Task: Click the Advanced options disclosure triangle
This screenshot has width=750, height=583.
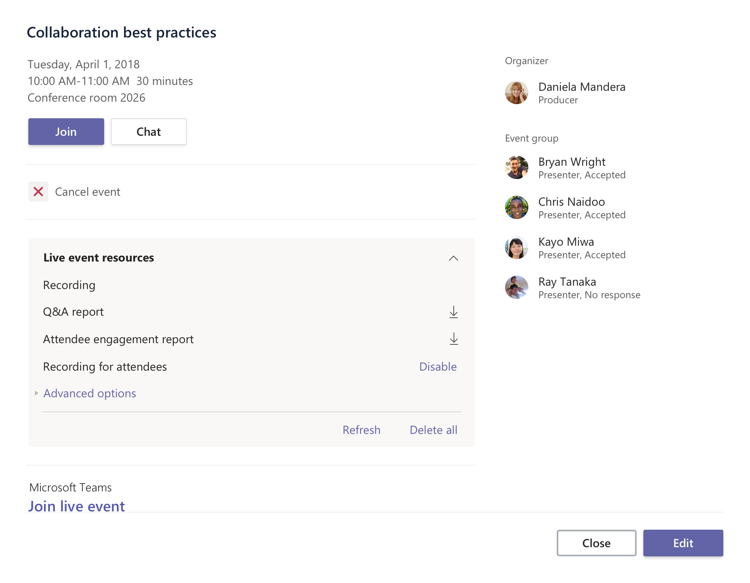Action: tap(37, 393)
